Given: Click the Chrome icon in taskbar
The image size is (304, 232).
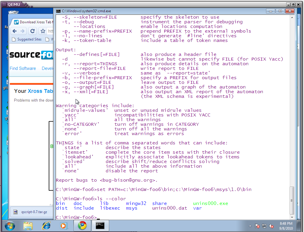Looking at the screenshot, I should [x=82, y=226].
